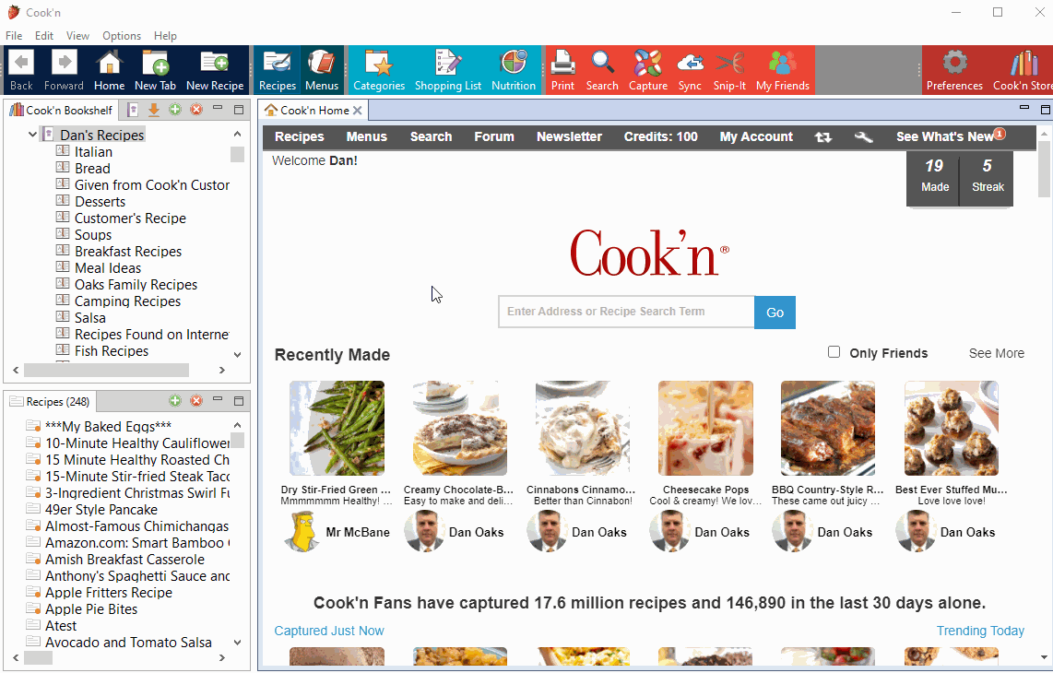The width and height of the screenshot is (1053, 673).
Task: Minimize the Cook'n Bookshelf panel
Action: pyautogui.click(x=218, y=108)
